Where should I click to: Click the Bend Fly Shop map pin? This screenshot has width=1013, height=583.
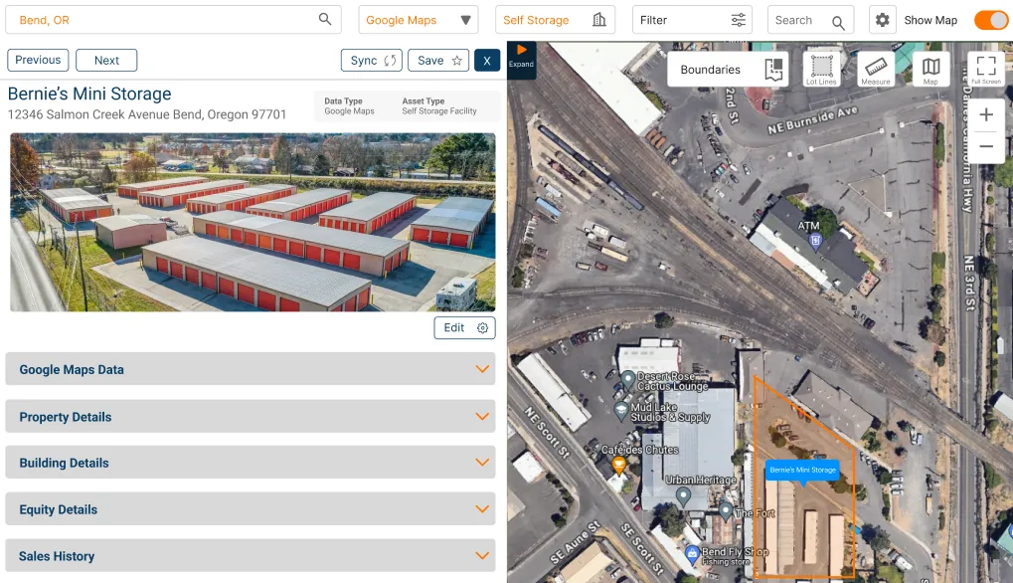(x=692, y=553)
